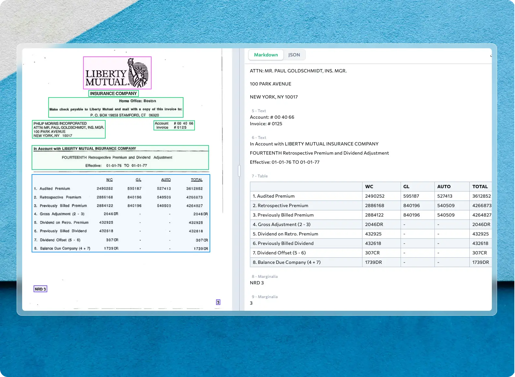Select the 'Balance Due Company' row cell
This screenshot has width=515, height=377.
click(287, 262)
